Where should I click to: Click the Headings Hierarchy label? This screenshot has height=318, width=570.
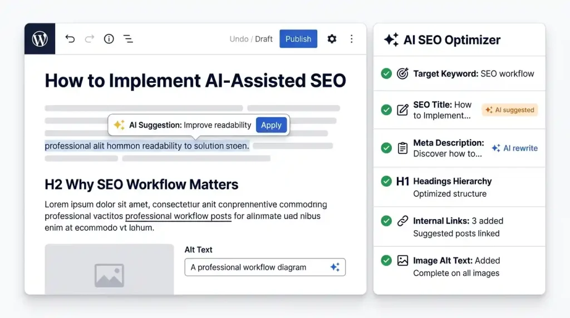pyautogui.click(x=452, y=181)
